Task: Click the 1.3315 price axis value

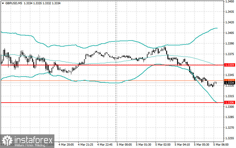Action: pyautogui.click(x=230, y=96)
